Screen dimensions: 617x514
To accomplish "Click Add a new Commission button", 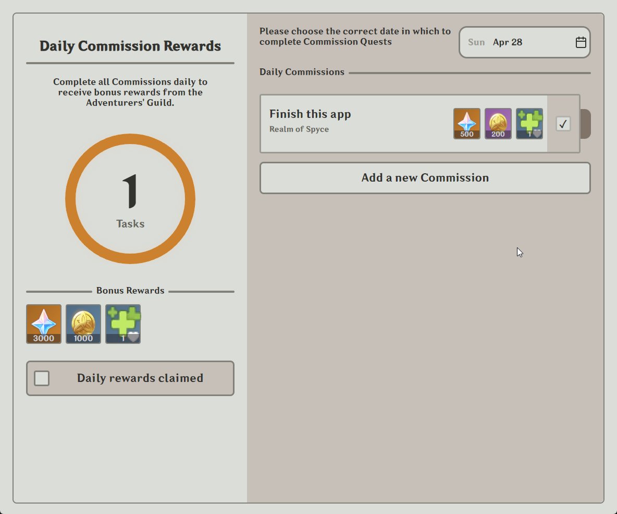I will [425, 178].
